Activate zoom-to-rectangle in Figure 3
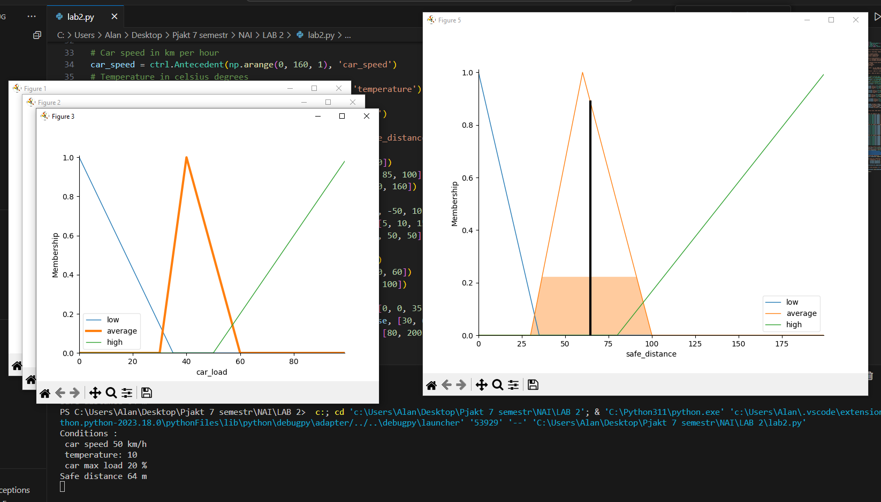The height and width of the screenshot is (502, 881). pyautogui.click(x=111, y=392)
